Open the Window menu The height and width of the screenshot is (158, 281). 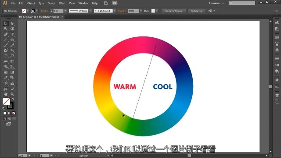[x=83, y=3]
